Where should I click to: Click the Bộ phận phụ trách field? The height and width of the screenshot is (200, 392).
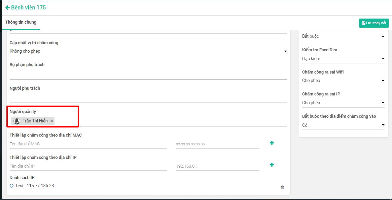[x=148, y=74]
